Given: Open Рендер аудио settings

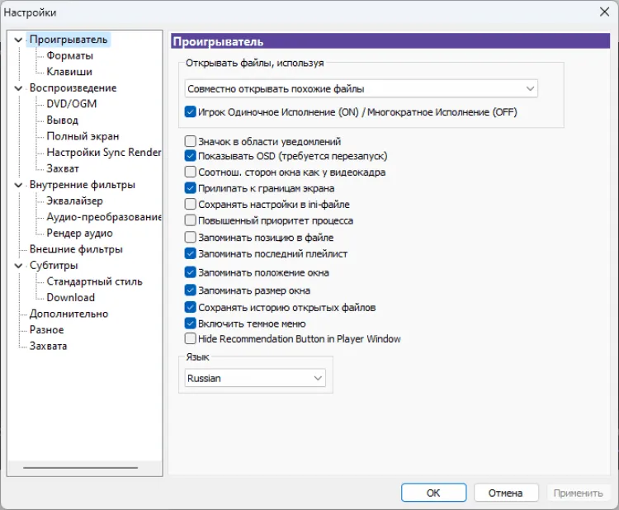Looking at the screenshot, I should coord(80,234).
